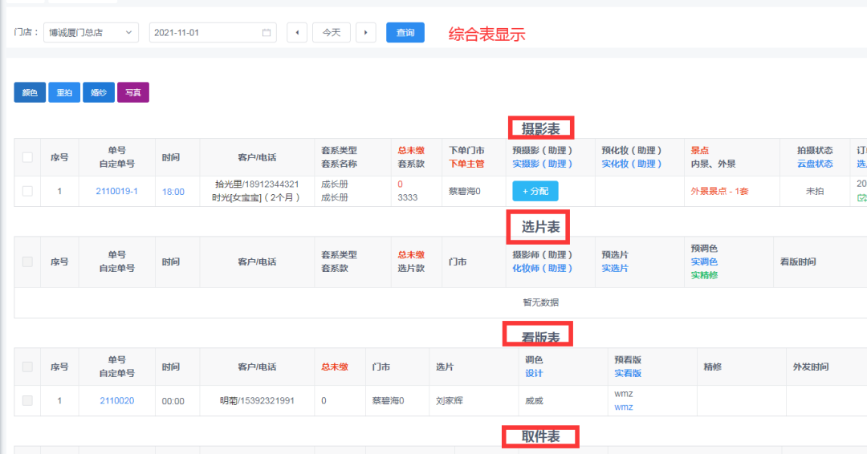This screenshot has width=867, height=454.
Task: Toggle select-all checkbox in 看版表 header
Action: point(27,367)
